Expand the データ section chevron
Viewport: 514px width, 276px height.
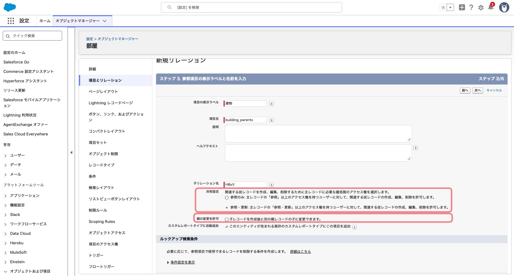[5, 165]
